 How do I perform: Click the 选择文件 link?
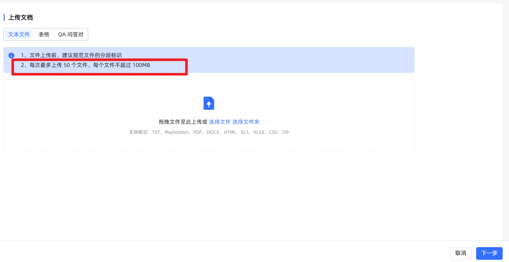[220, 122]
